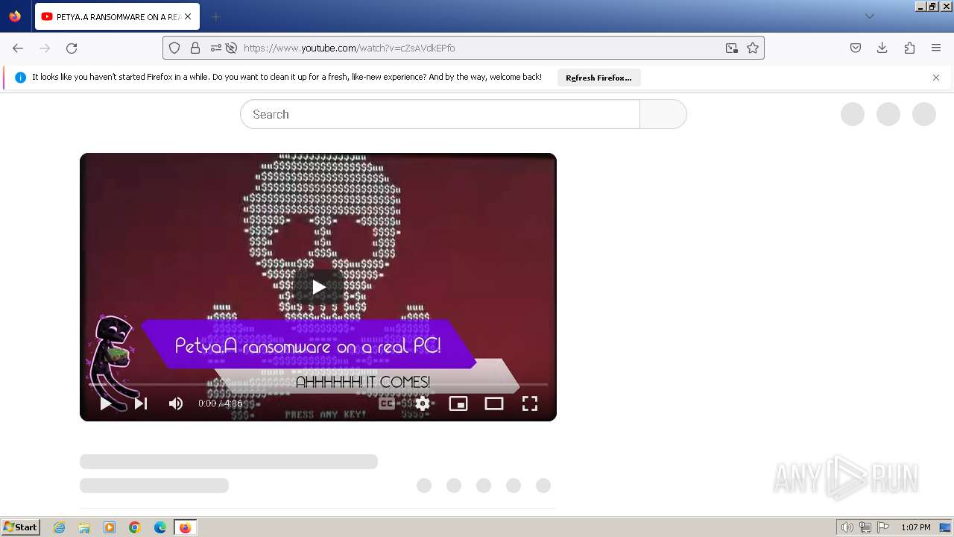Go back to the previous page
This screenshot has height=537, width=954.
click(x=18, y=48)
